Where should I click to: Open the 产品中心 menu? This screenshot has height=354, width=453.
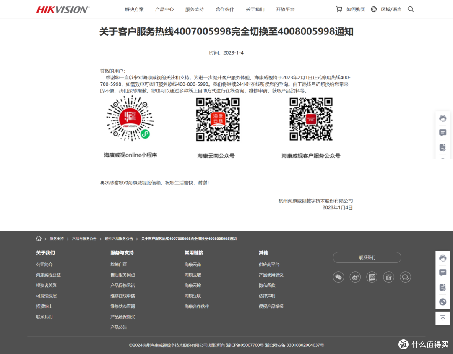[x=164, y=9]
